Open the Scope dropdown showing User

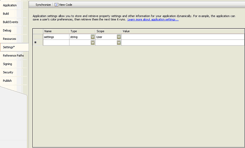click(x=119, y=37)
